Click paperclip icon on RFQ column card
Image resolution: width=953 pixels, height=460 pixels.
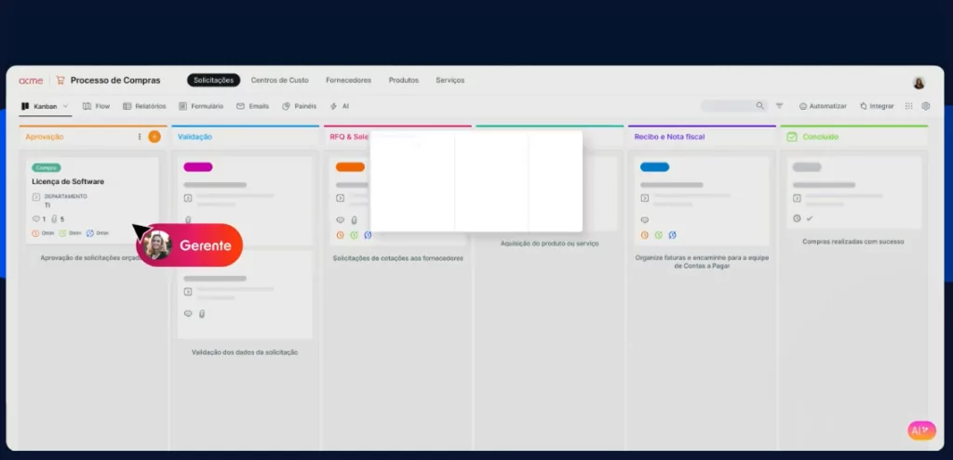(355, 220)
